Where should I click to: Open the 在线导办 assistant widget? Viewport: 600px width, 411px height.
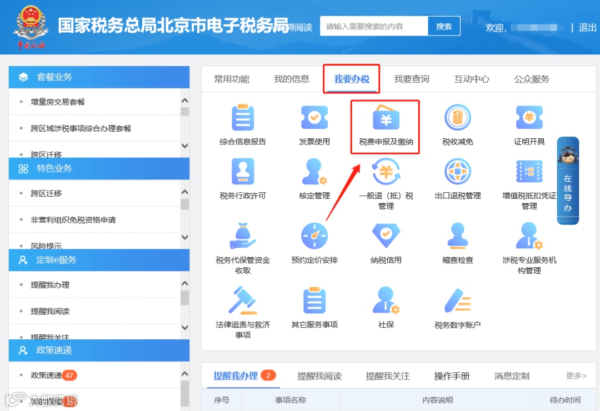[568, 181]
